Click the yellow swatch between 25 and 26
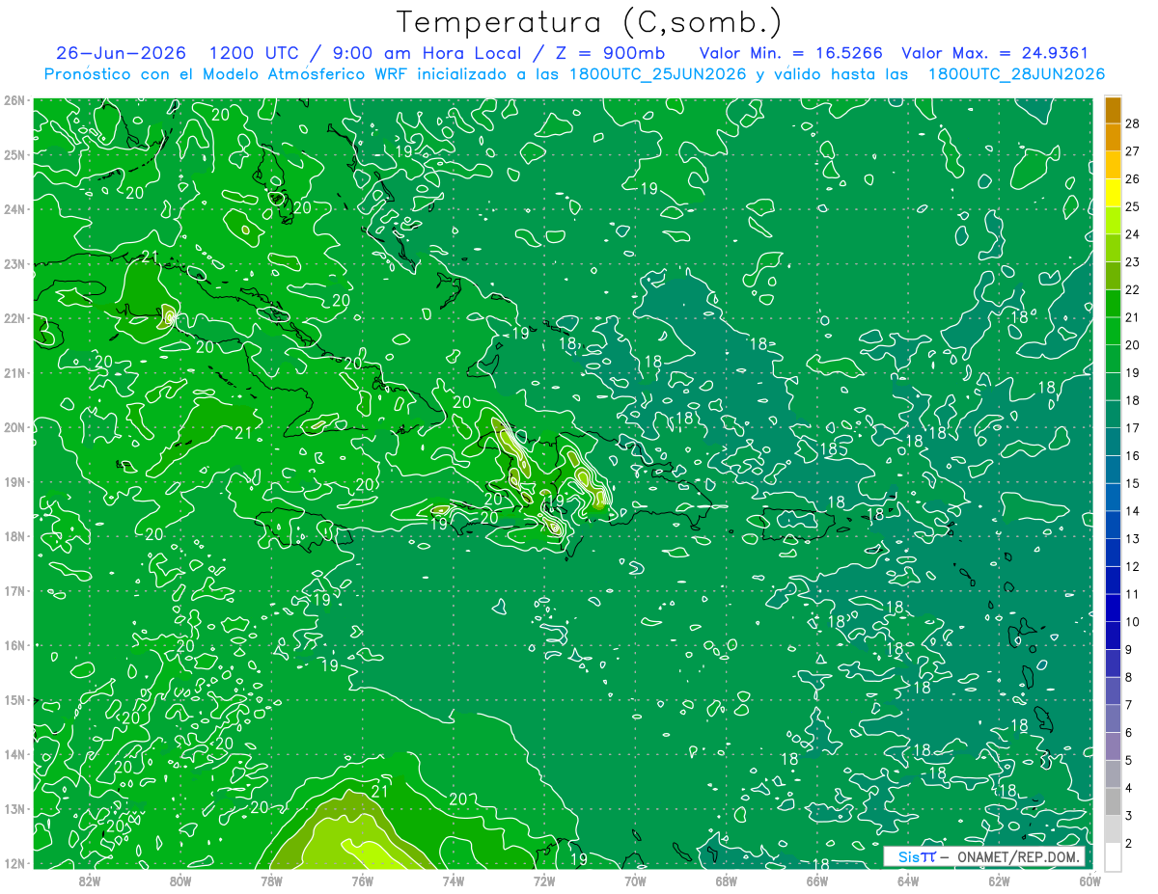Screen dimensions: 1158x894 pos(1113,193)
